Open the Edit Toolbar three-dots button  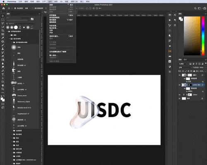pos(2,93)
